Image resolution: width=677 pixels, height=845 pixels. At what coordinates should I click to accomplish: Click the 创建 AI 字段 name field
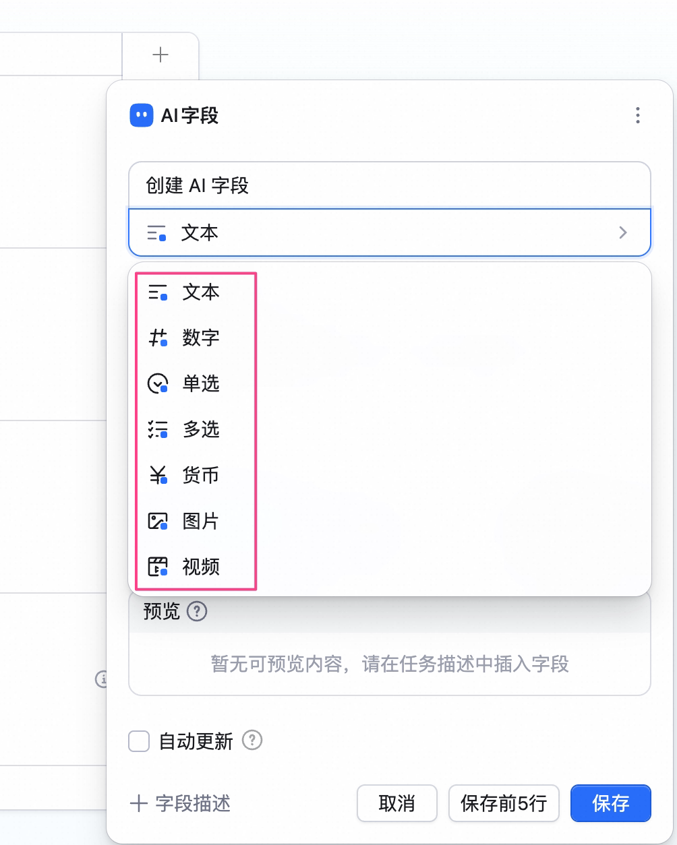[390, 185]
